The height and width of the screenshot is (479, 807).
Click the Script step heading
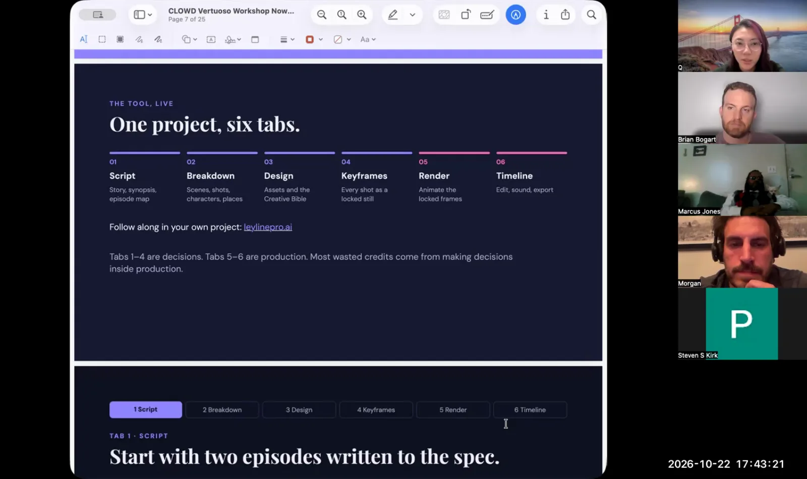click(x=122, y=176)
